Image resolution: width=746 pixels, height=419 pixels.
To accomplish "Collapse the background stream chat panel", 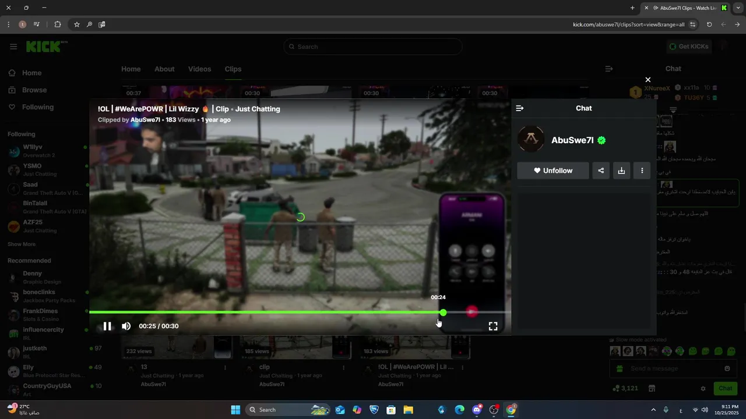I will 609,69.
